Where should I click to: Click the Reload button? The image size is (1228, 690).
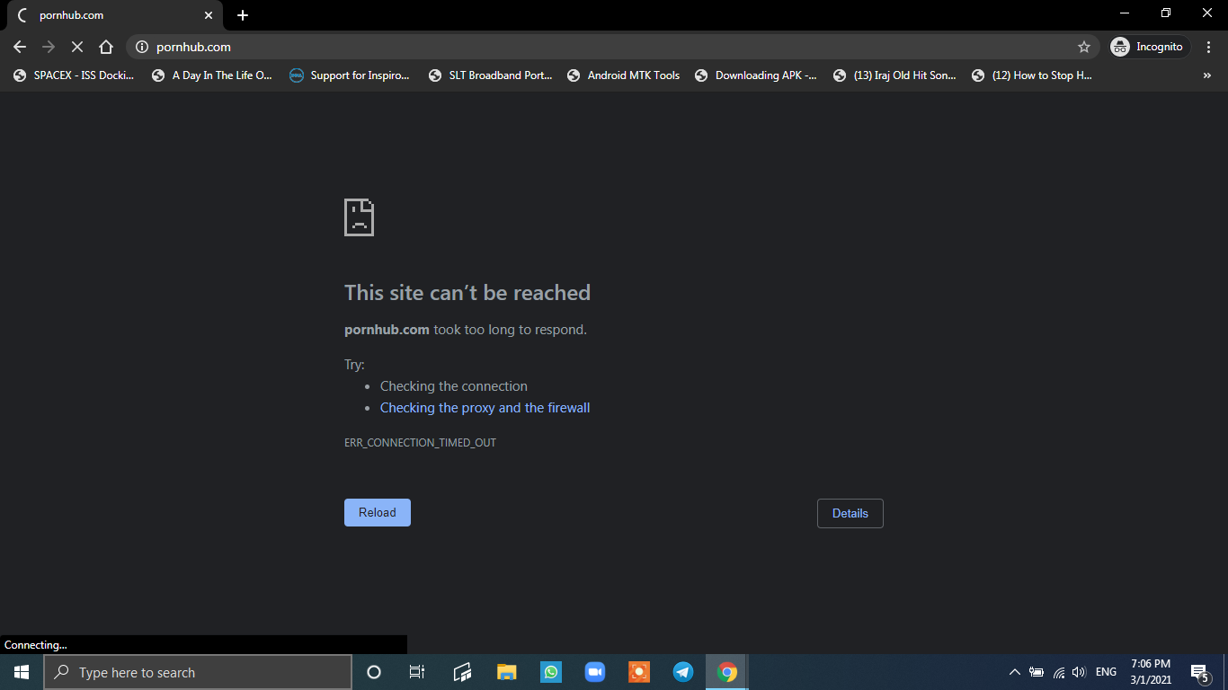click(378, 513)
